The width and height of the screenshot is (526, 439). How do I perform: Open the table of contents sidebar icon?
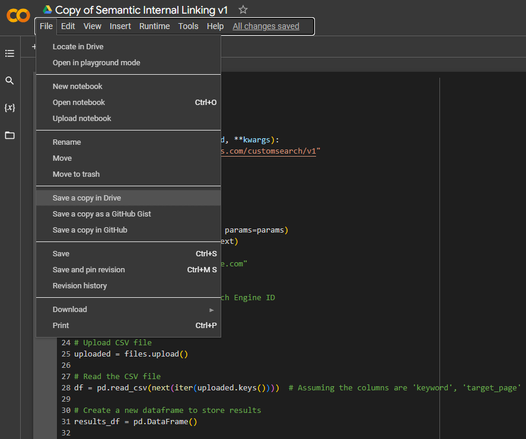(x=9, y=53)
